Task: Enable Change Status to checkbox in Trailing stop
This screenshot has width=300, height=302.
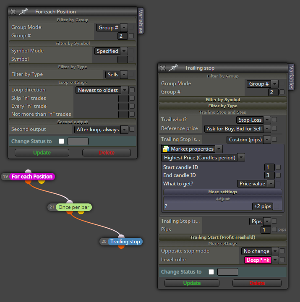Action: (211, 272)
